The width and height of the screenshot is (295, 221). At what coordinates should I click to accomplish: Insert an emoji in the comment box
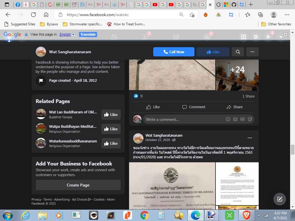click(x=228, y=119)
